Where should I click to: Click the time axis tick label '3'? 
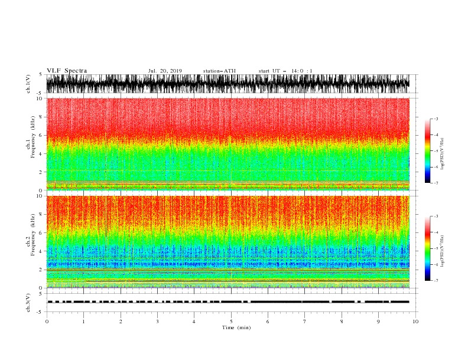click(157, 321)
